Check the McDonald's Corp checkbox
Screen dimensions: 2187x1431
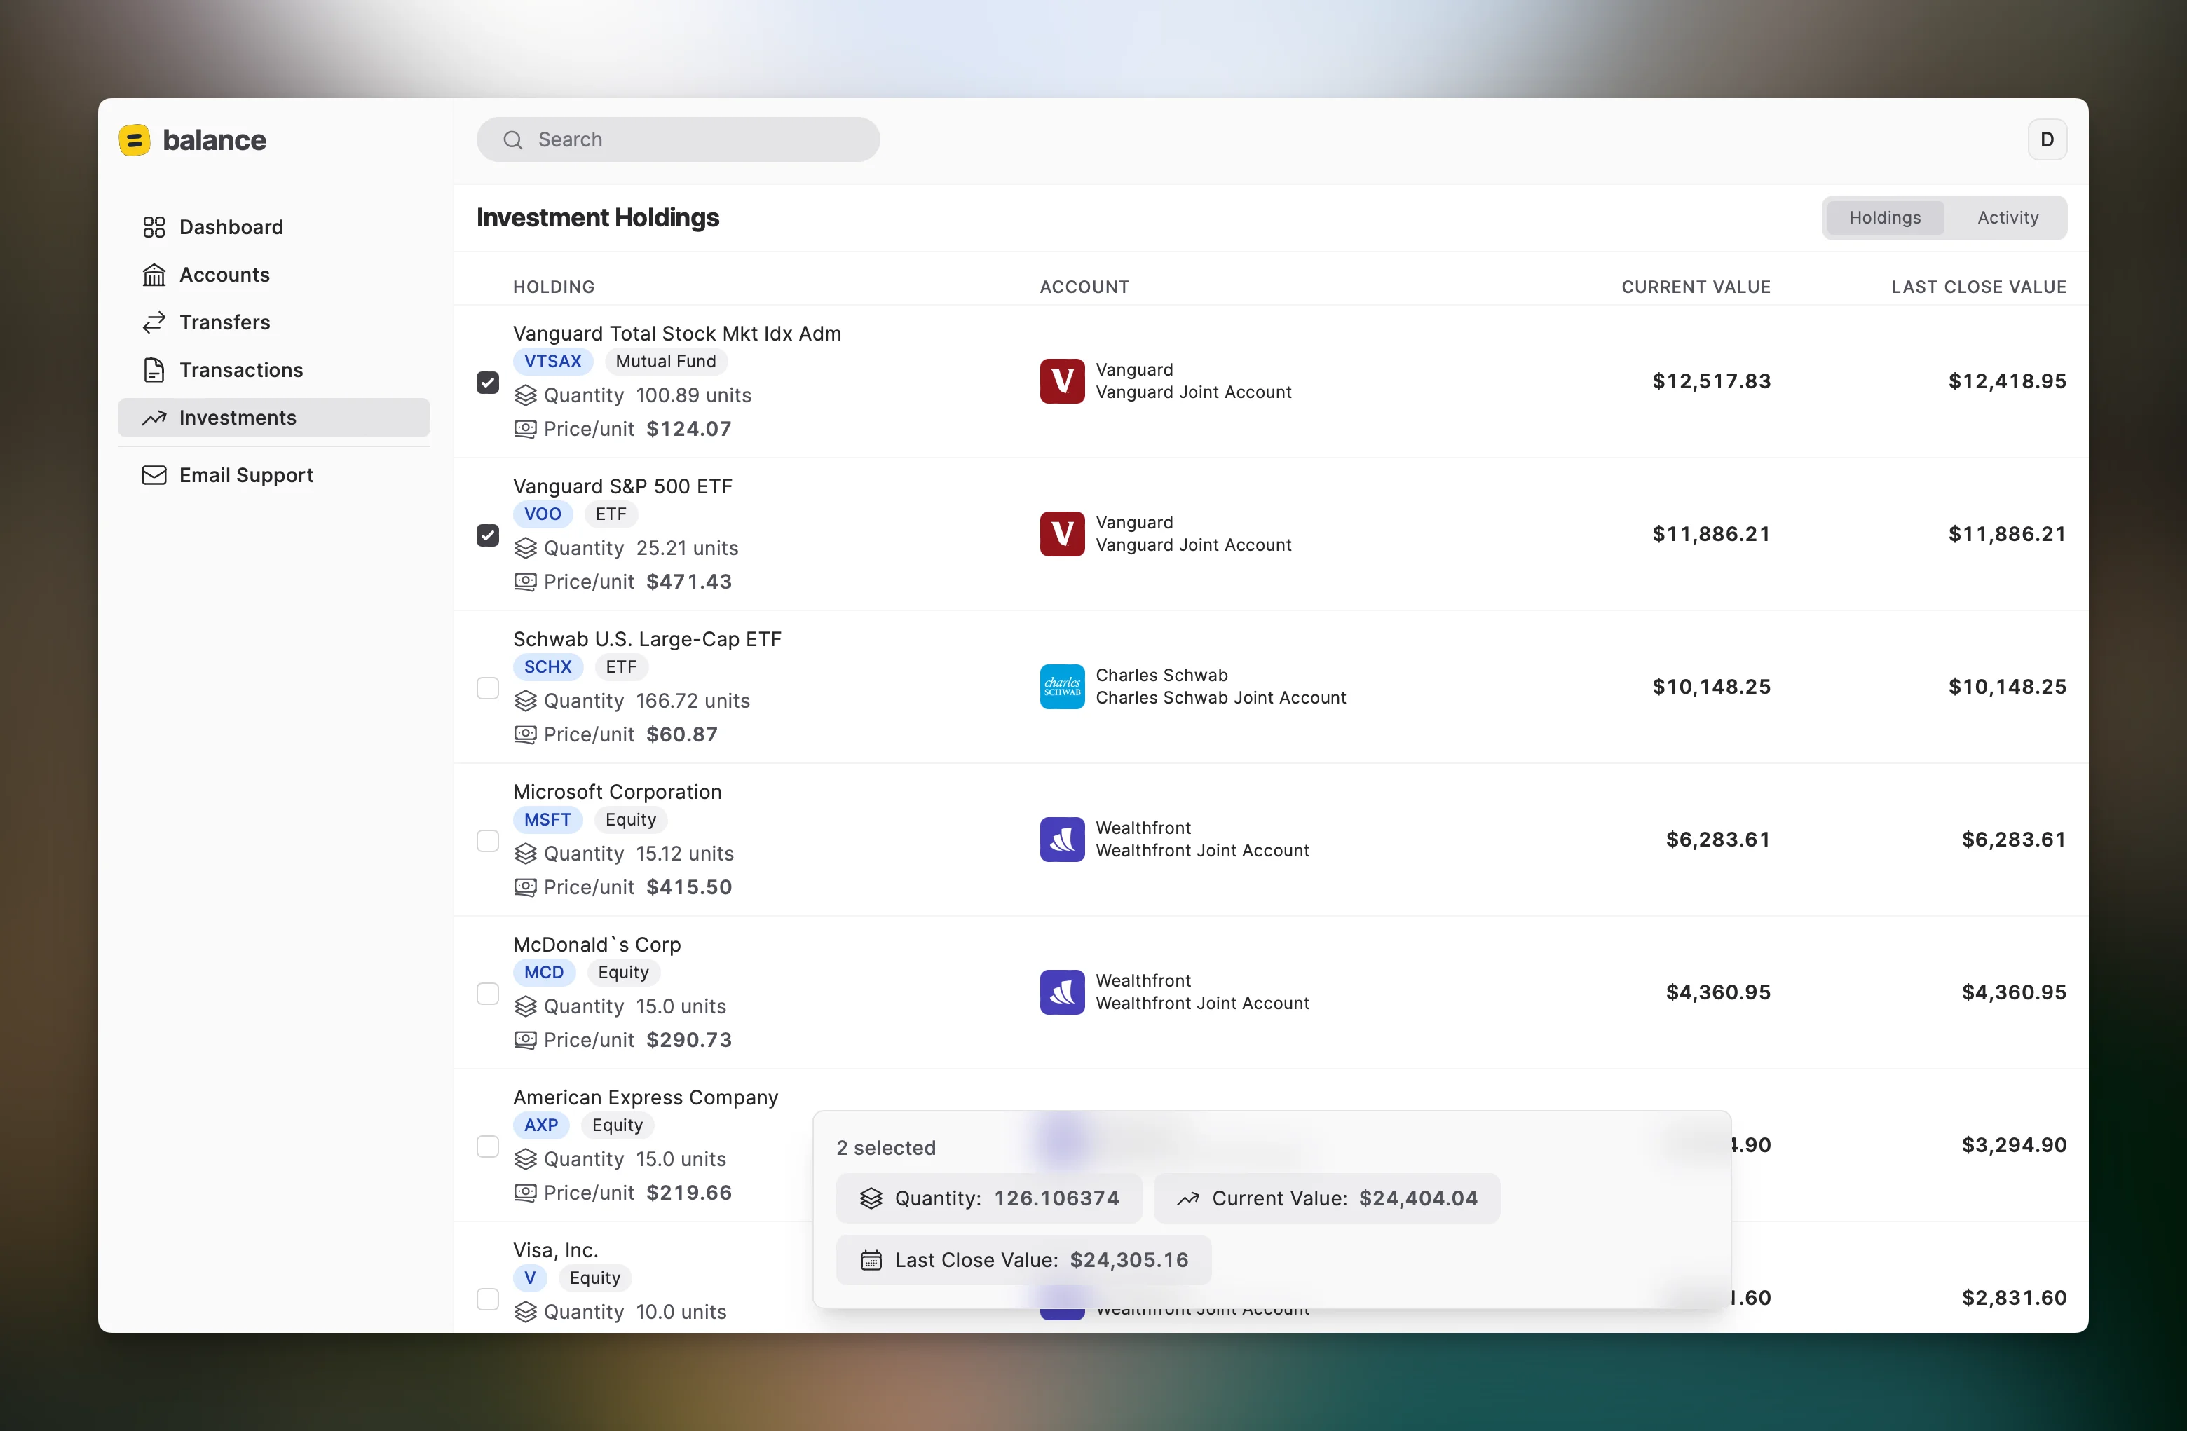point(487,994)
